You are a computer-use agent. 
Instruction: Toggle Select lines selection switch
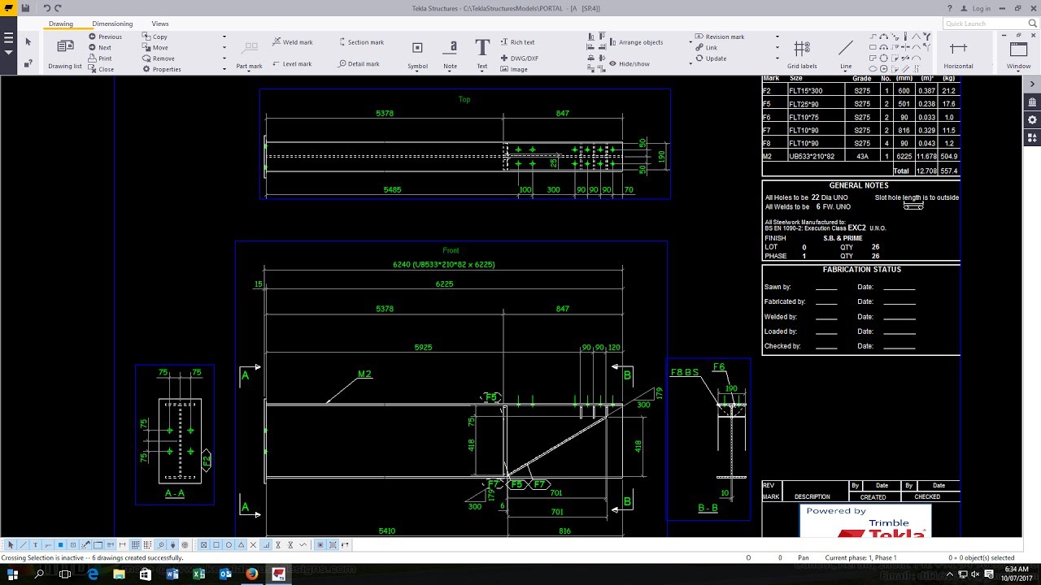click(24, 544)
